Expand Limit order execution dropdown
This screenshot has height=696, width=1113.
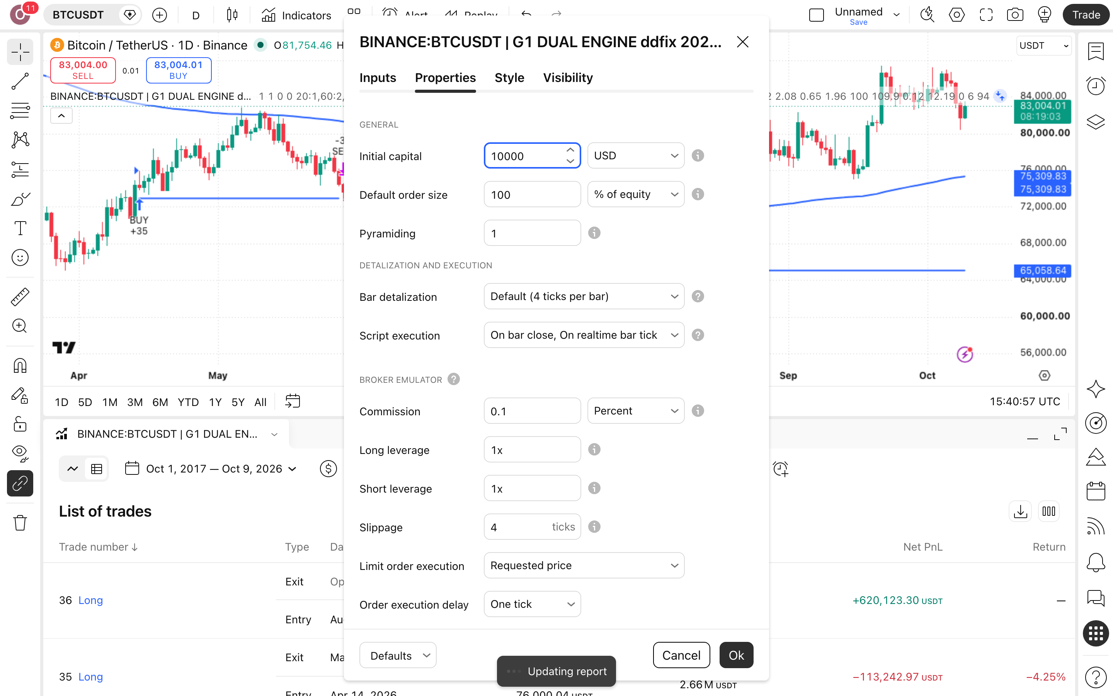click(x=584, y=565)
